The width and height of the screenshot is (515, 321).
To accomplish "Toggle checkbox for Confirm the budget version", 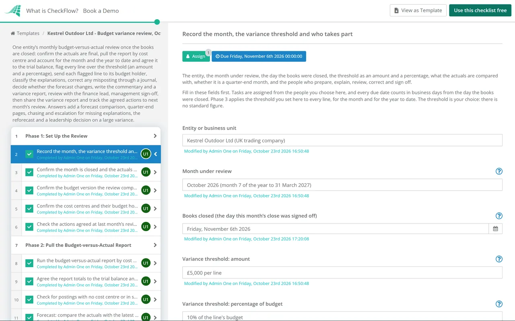I will click(29, 190).
